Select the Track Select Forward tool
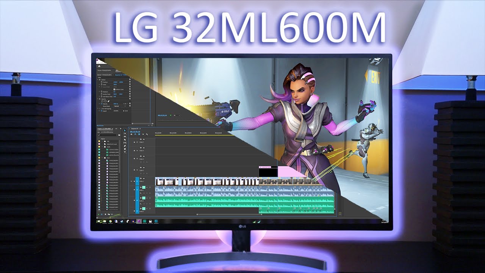This screenshot has width=485, height=273. [x=125, y=133]
